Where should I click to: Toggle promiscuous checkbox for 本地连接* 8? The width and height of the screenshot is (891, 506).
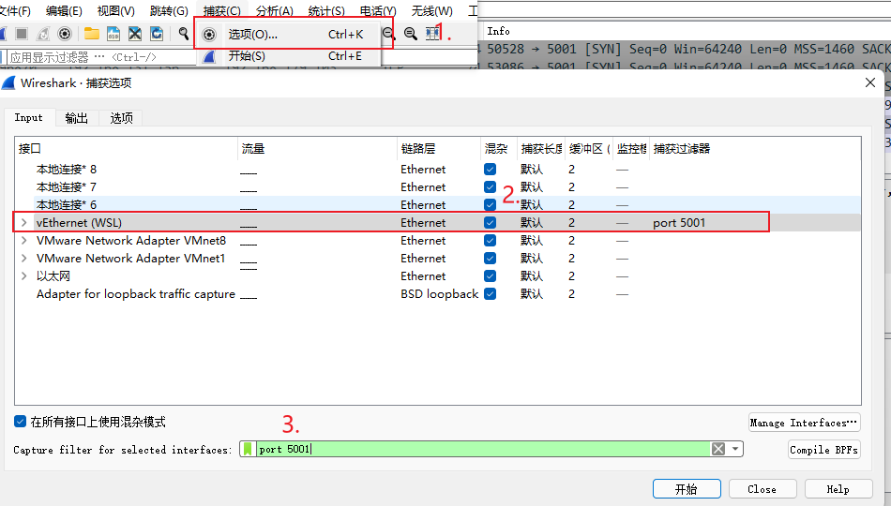point(490,170)
